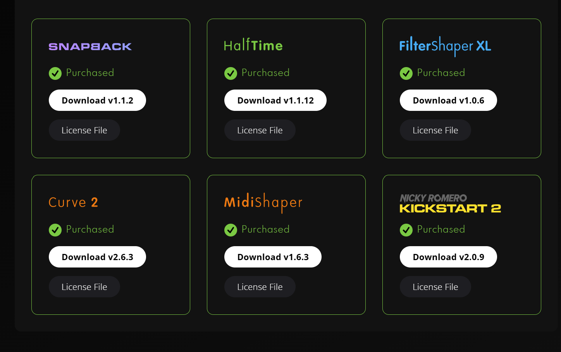The image size is (561, 352).
Task: Click the FilterShaper XL logo
Action: (x=445, y=46)
